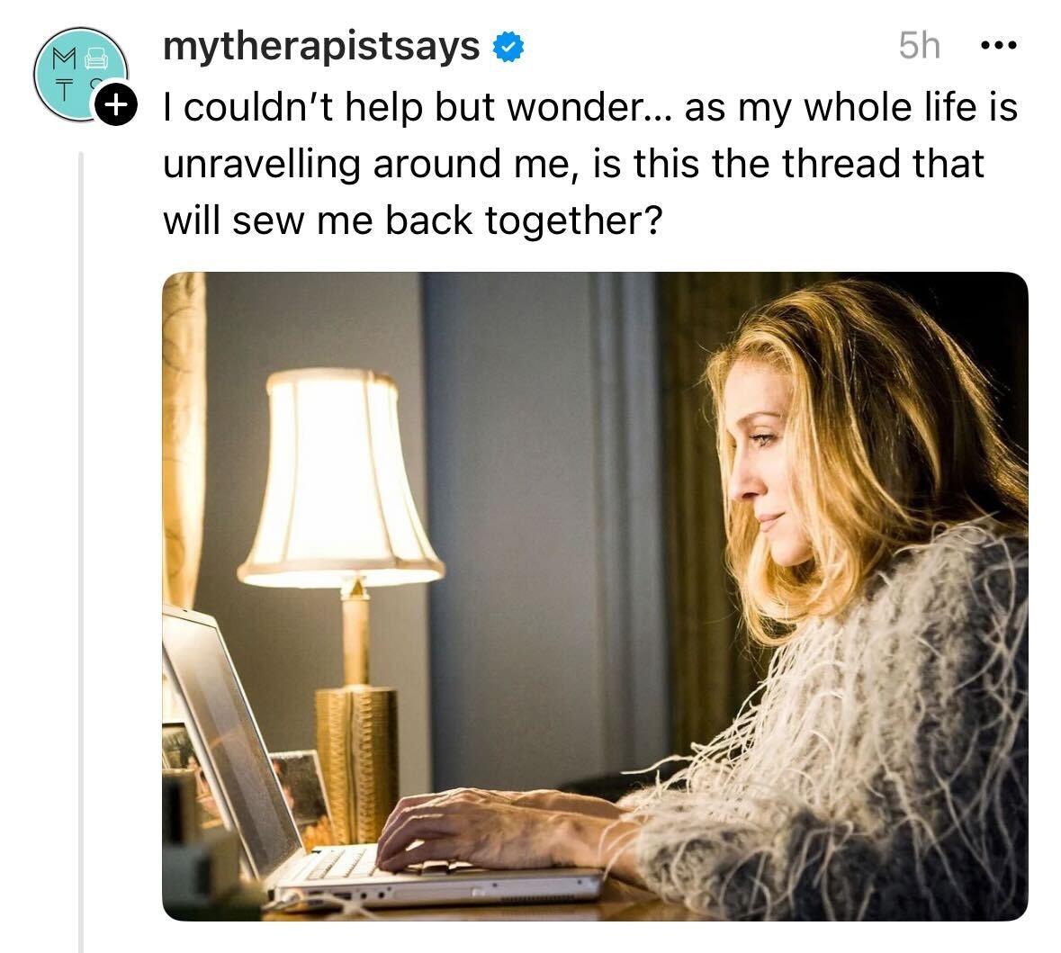The height and width of the screenshot is (953, 1061).
Task: Click the armchair symbol in the avatar logo
Action: 97,58
